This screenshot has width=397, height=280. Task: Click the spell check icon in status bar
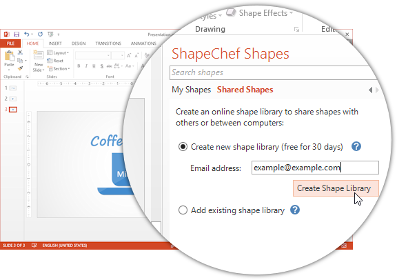[34, 246]
